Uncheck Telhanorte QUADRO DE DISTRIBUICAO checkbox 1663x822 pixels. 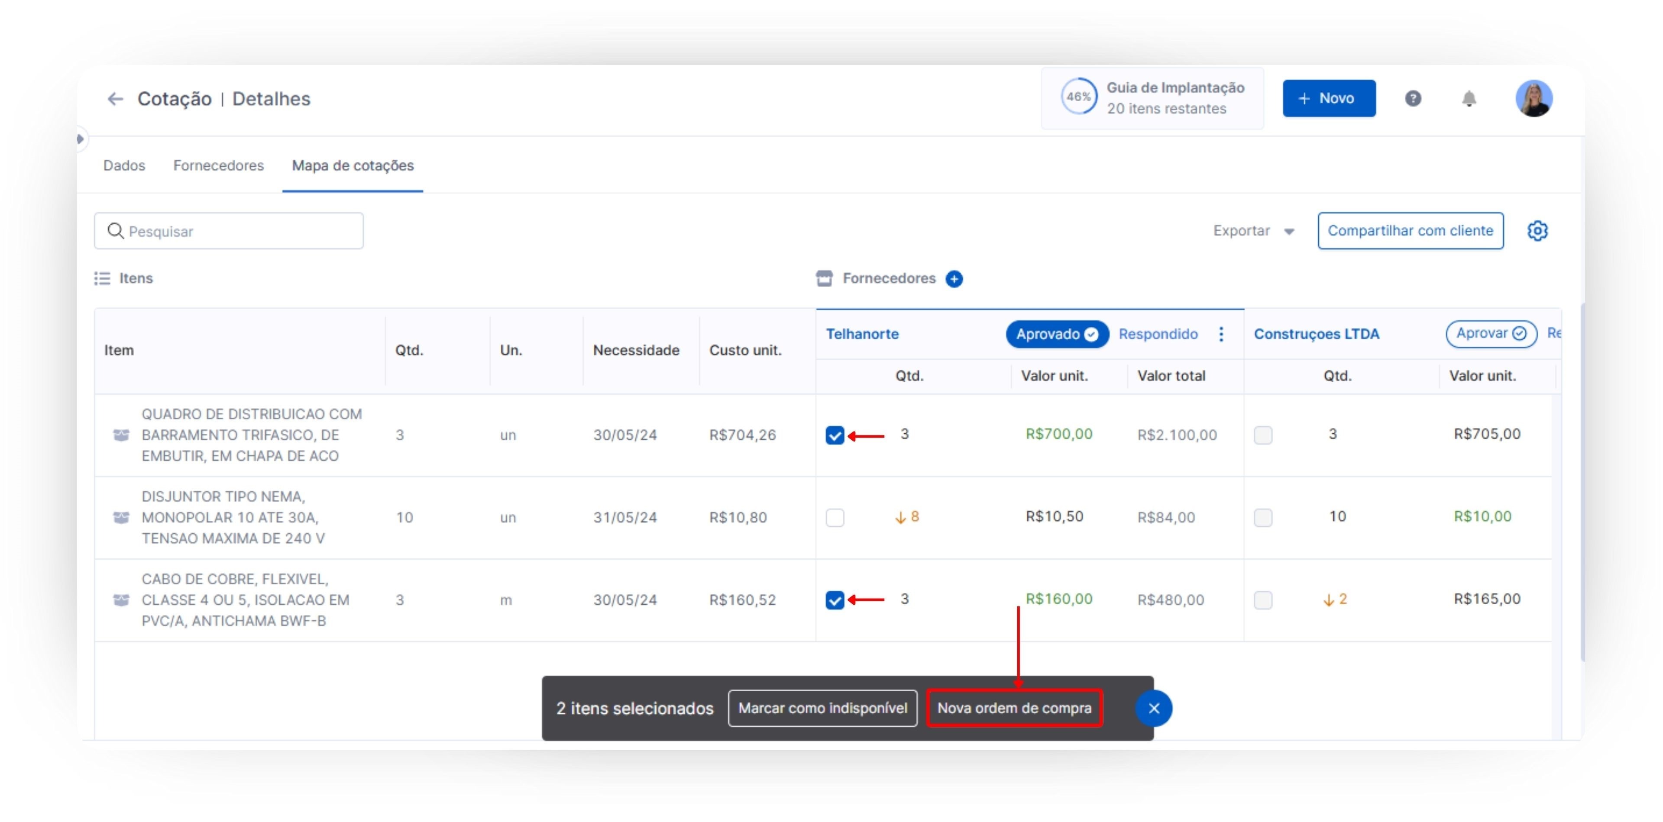point(835,435)
